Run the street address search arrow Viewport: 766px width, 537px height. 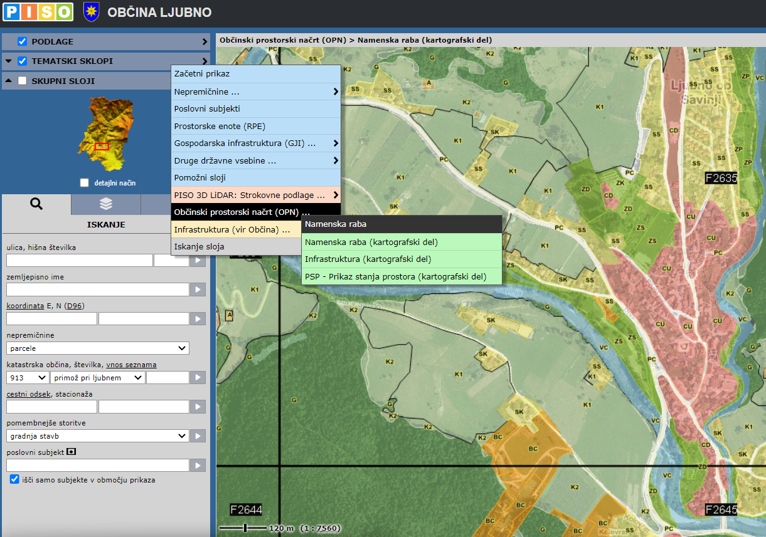198,260
